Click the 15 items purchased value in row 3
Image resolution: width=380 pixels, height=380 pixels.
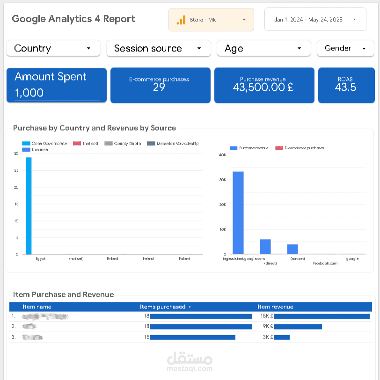[146, 337]
